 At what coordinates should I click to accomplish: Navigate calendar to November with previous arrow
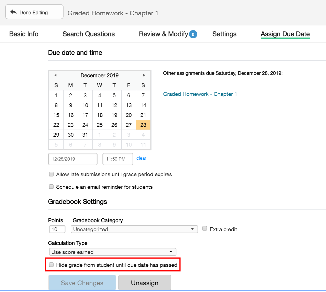[x=55, y=75]
